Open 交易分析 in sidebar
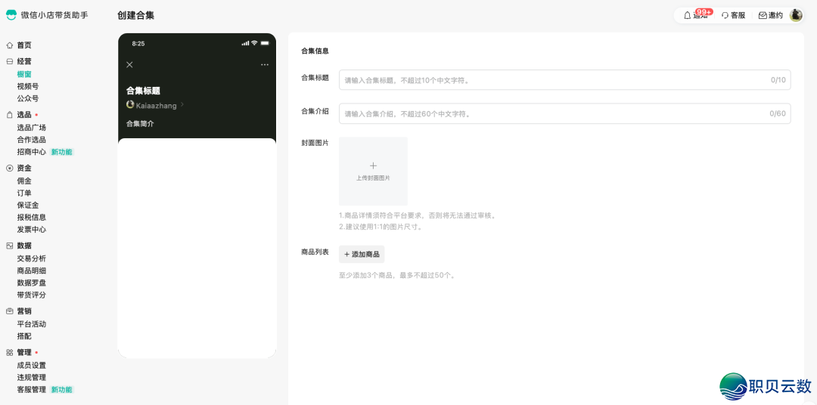817x405 pixels. pyautogui.click(x=31, y=258)
